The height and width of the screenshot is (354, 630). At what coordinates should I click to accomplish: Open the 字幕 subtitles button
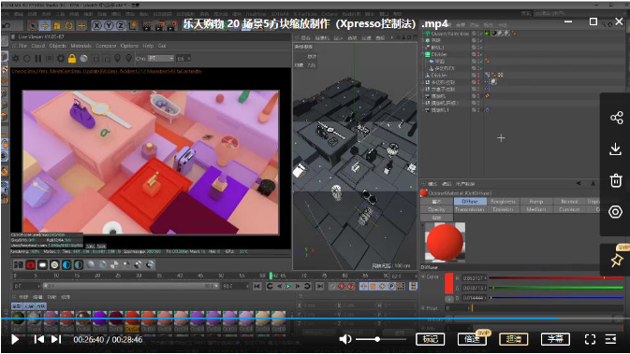[555, 339]
